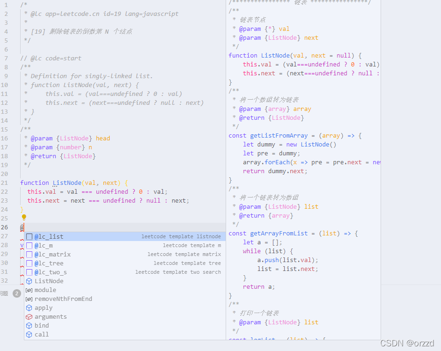Choose removeNthFromEnd from the suggestion list
441x351 pixels.
[x=125, y=299]
